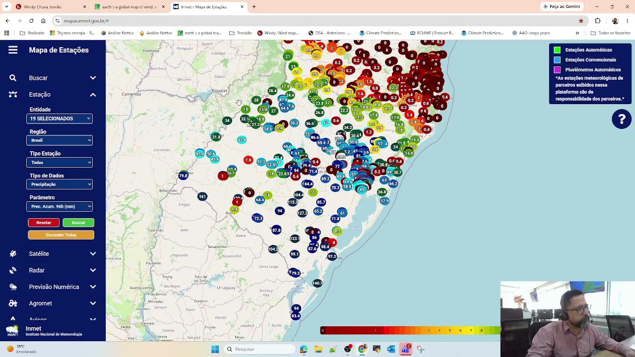Open the Thymos energia bookmark
This screenshot has height=357, width=635.
[72, 33]
